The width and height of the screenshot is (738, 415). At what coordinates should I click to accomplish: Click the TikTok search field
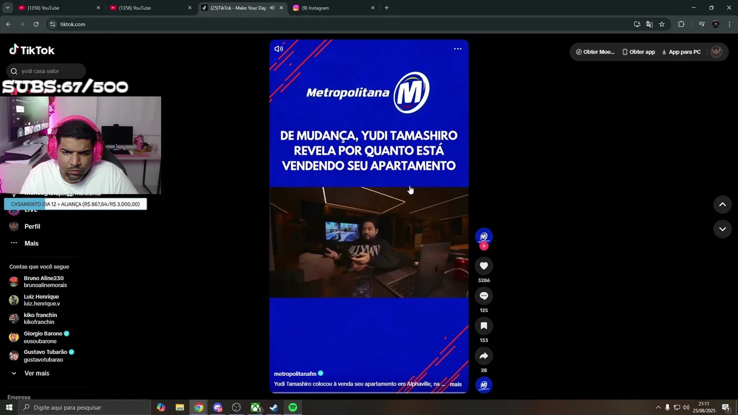[x=46, y=71]
